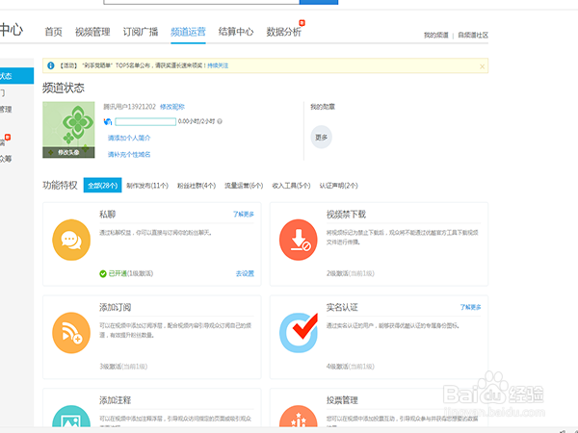Click the 添加订阅 card title
The height and width of the screenshot is (433, 578).
point(115,307)
